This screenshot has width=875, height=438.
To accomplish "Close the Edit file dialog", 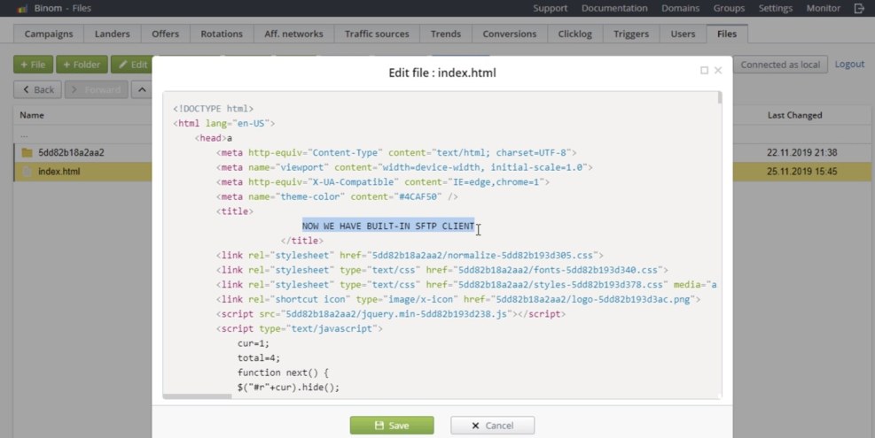I will pyautogui.click(x=718, y=71).
